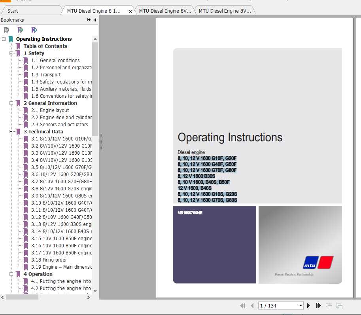Open 2.1 Engine layout bookmark

(50, 110)
